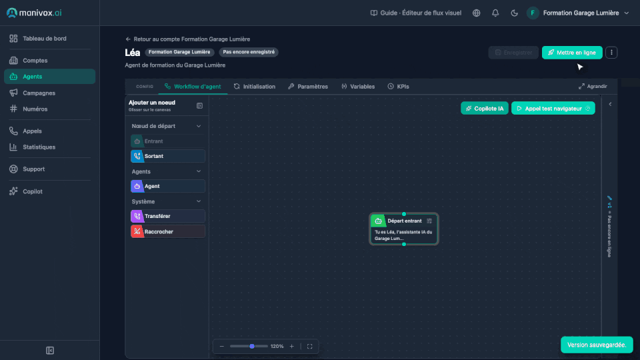Switch to KPIs tab
This screenshot has width=640, height=360.
point(399,87)
